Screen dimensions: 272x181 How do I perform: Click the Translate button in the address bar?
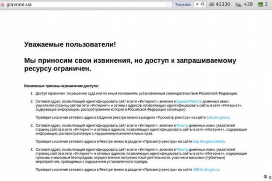(x=183, y=5)
